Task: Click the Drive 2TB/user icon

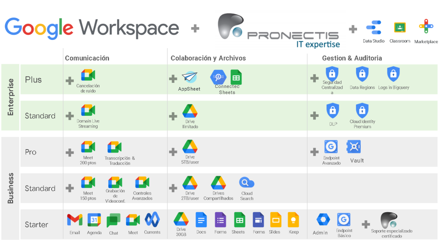Action: point(190,183)
